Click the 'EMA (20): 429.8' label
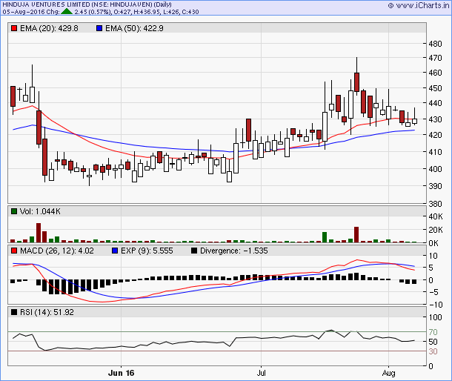 [49, 28]
